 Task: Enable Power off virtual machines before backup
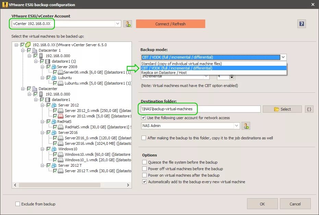click(145, 169)
